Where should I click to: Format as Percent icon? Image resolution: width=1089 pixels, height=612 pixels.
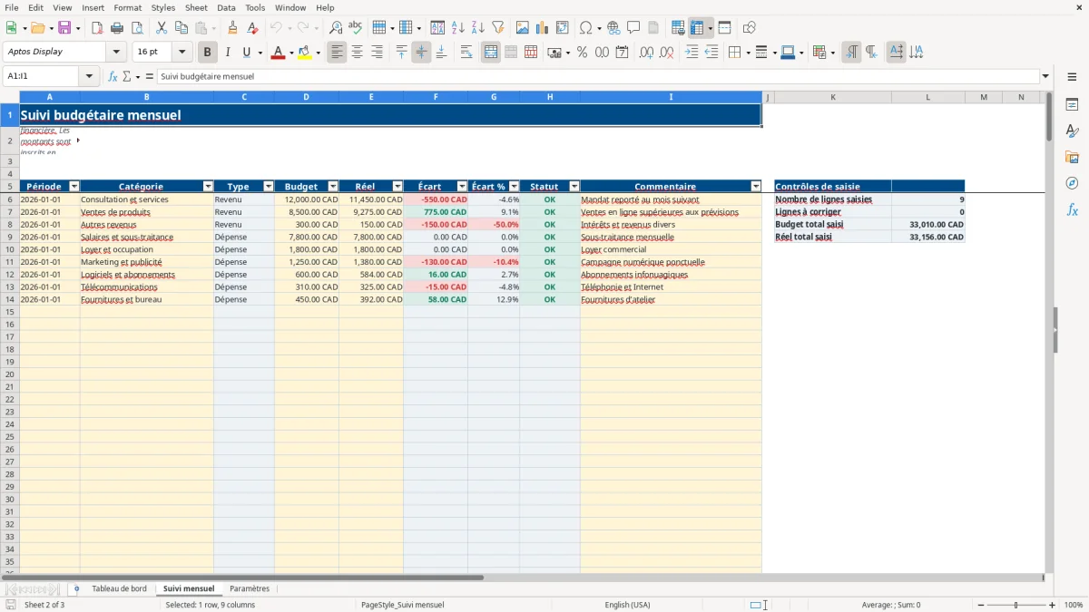click(x=582, y=53)
